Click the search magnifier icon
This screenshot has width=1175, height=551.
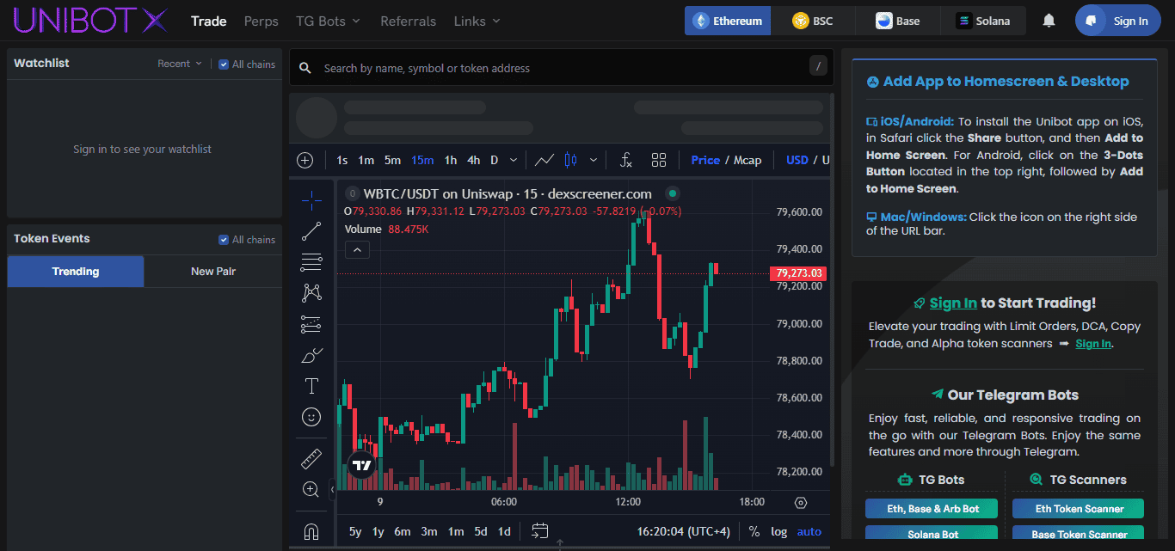[x=305, y=68]
